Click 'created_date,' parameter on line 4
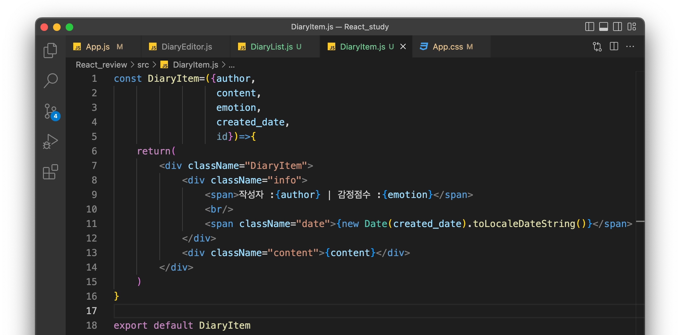This screenshot has height=335, width=680. [x=253, y=122]
